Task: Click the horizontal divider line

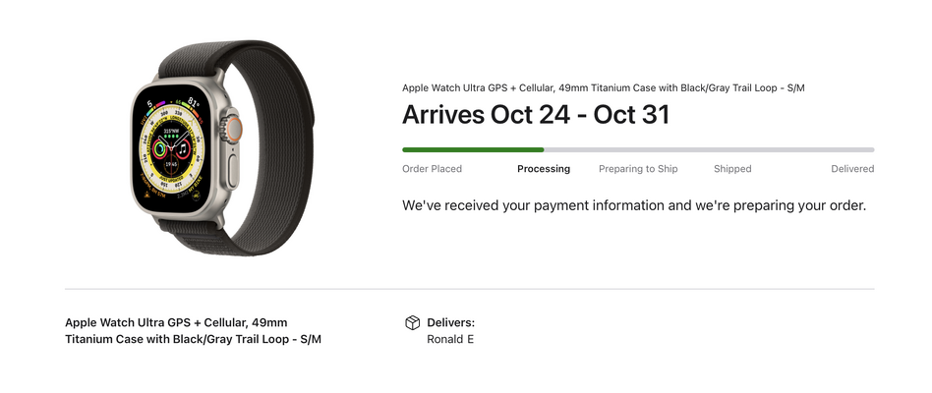Action: tap(470, 289)
